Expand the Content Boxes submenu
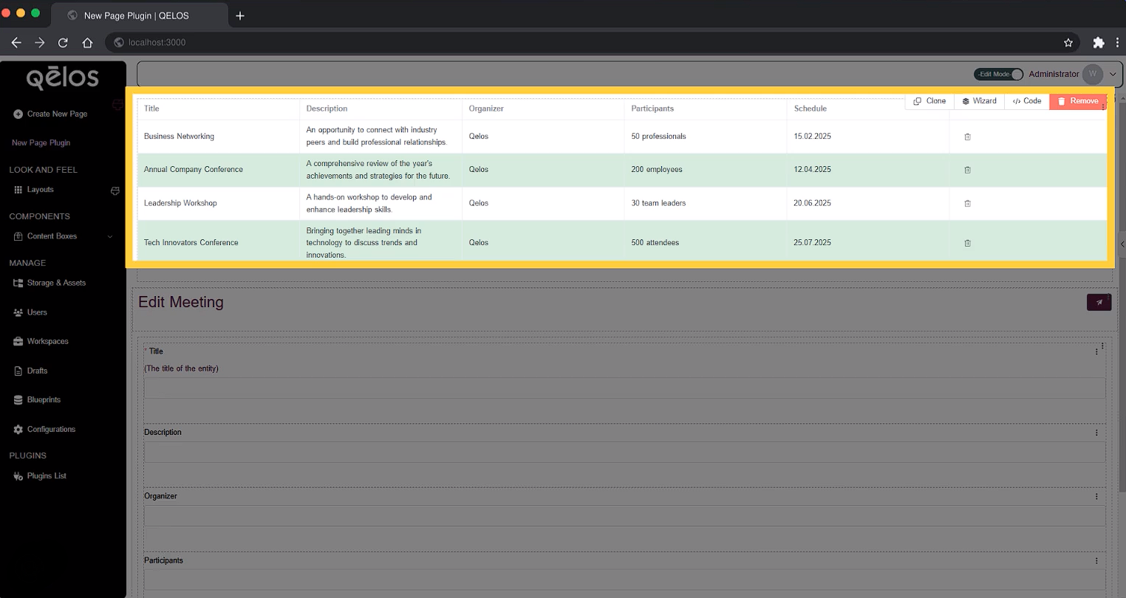 point(110,237)
